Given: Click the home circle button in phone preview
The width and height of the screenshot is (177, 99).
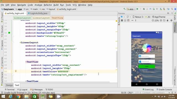Looking at the screenshot, I should click(x=147, y=84).
